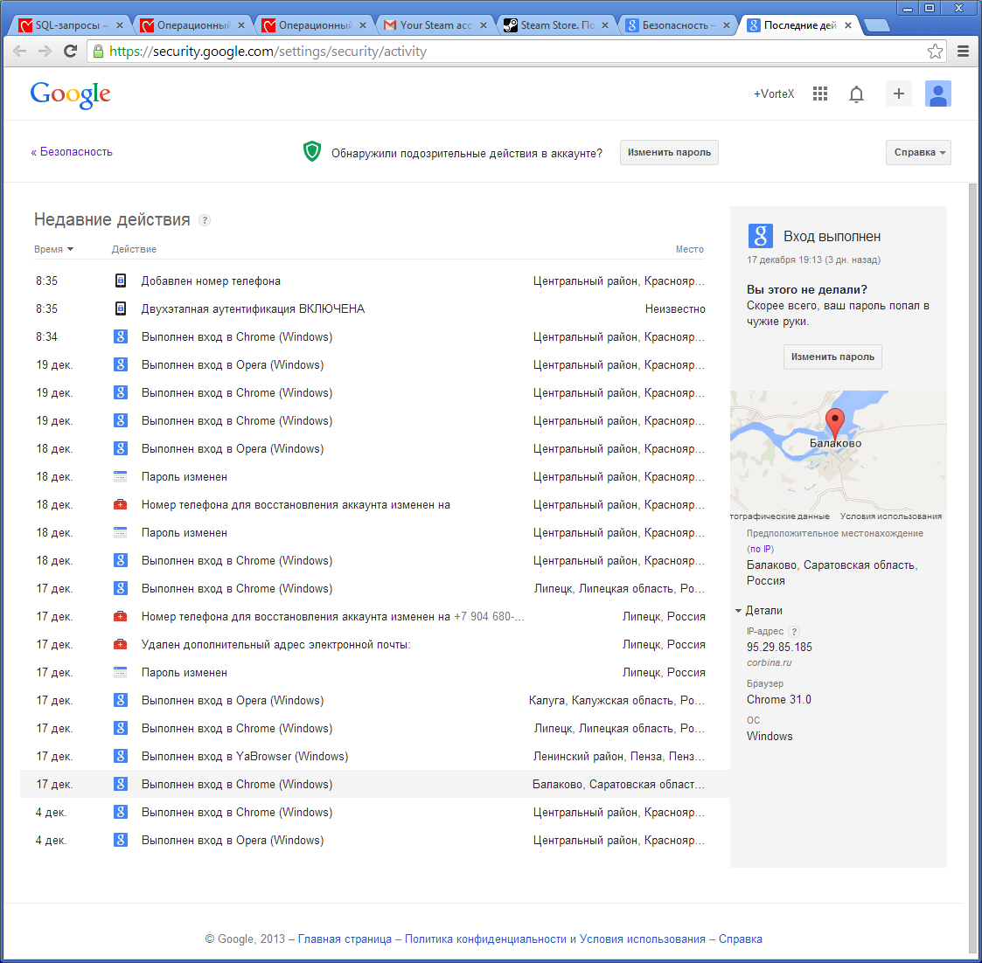
Task: Click the Google icon of YaBrowser sign-in row
Action: click(x=121, y=756)
